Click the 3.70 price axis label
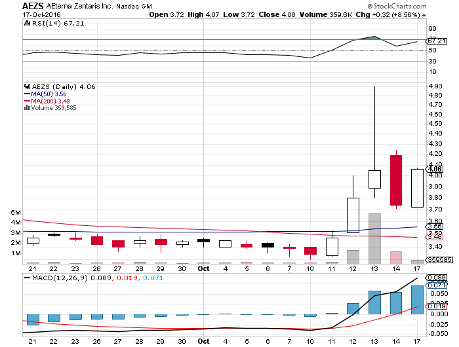The width and height of the screenshot is (459, 347). click(x=435, y=210)
